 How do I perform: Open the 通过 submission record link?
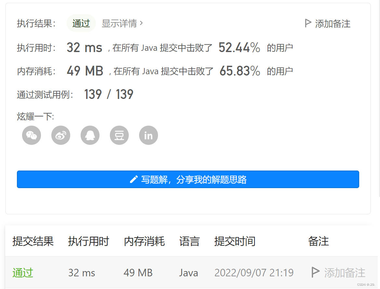pyautogui.click(x=22, y=273)
